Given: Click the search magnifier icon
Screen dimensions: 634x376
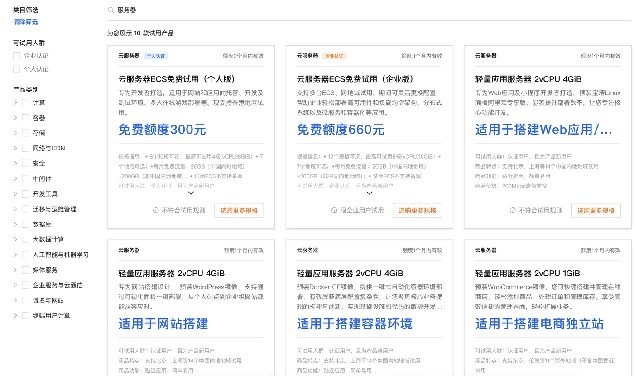Looking at the screenshot, I should coord(110,10).
